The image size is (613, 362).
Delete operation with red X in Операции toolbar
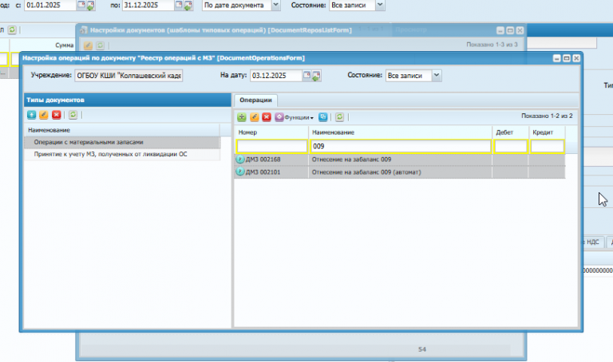coord(267,117)
